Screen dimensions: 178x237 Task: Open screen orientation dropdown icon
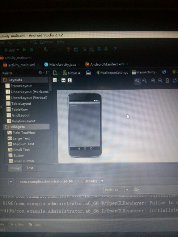click(x=89, y=73)
